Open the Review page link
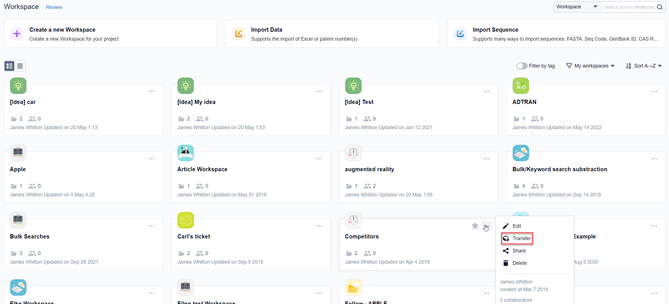Image resolution: width=669 pixels, height=304 pixels. [x=54, y=7]
